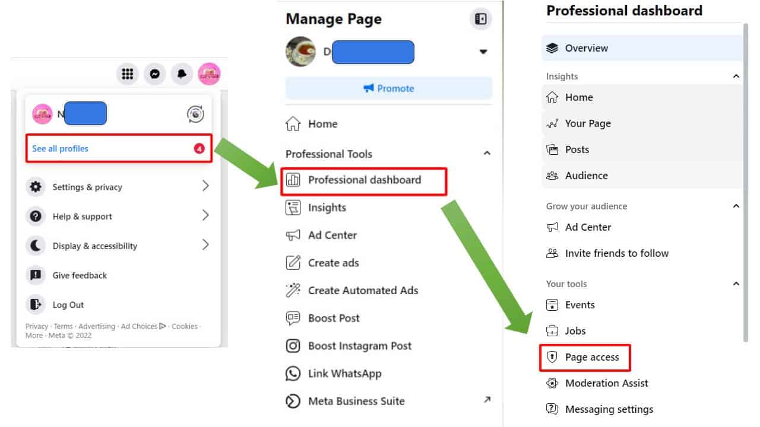Click the Display & accessibility moon icon
The width and height of the screenshot is (760, 427).
pos(36,246)
